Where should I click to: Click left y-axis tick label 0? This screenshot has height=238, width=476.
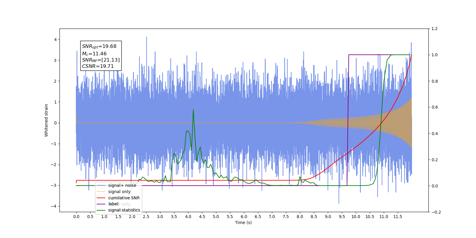pos(55,123)
